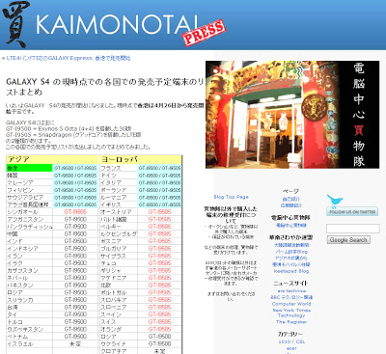Click the ポーランド cell
This screenshot has height=354, width=386.
[x=119, y=190]
